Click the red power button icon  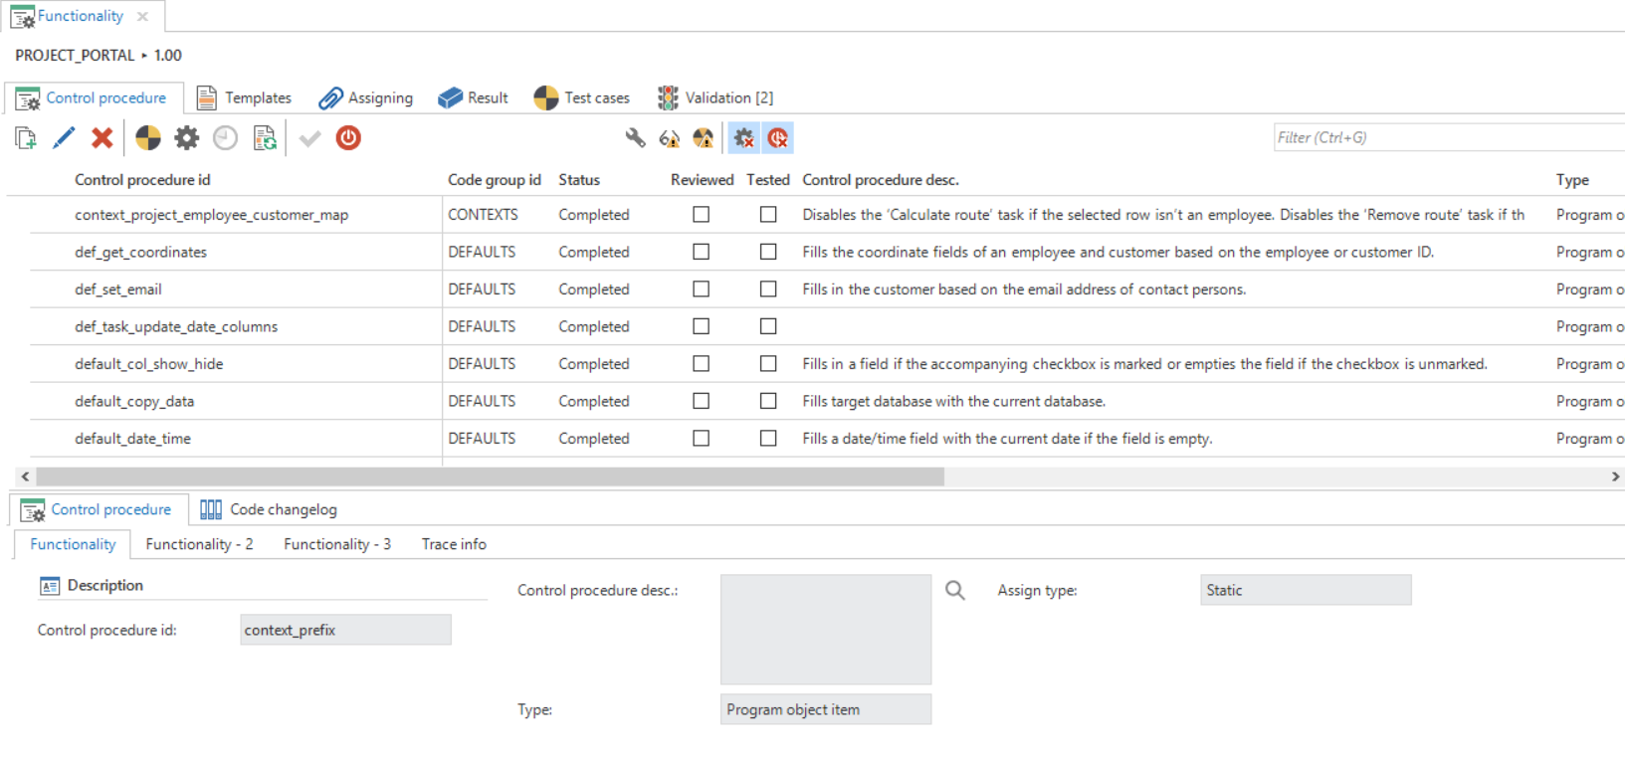click(x=348, y=138)
